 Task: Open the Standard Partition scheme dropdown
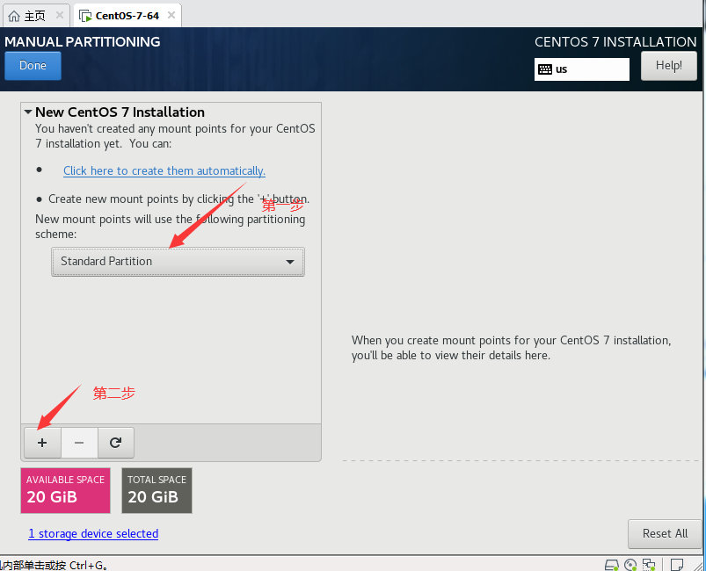[178, 262]
